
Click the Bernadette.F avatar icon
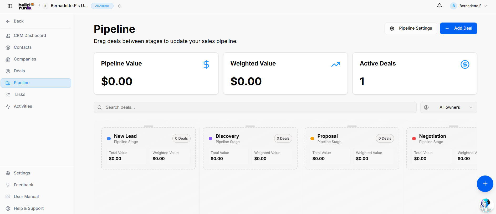click(x=453, y=6)
